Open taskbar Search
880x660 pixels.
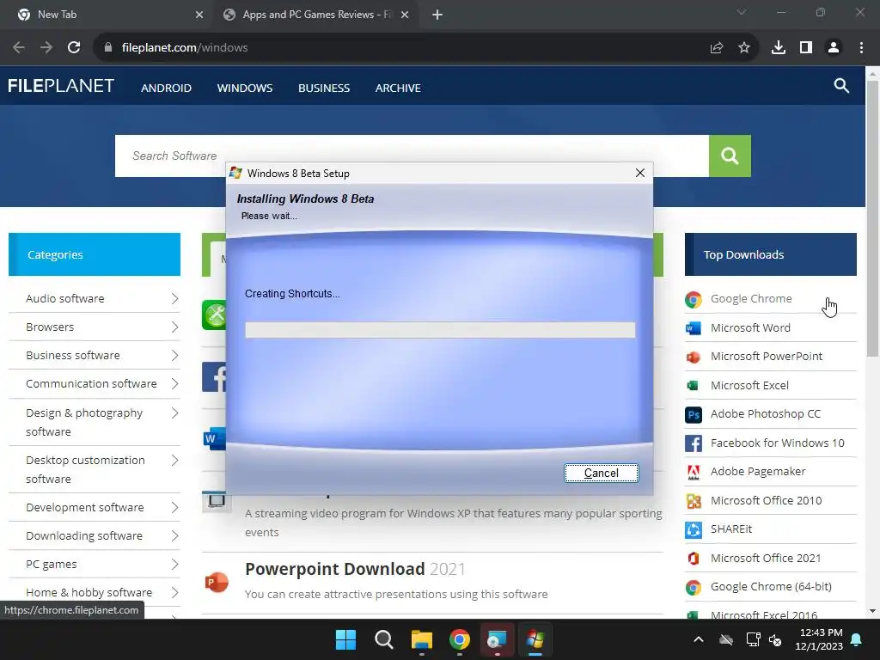click(384, 639)
